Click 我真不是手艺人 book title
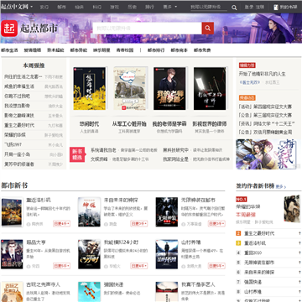 (x=198, y=284)
